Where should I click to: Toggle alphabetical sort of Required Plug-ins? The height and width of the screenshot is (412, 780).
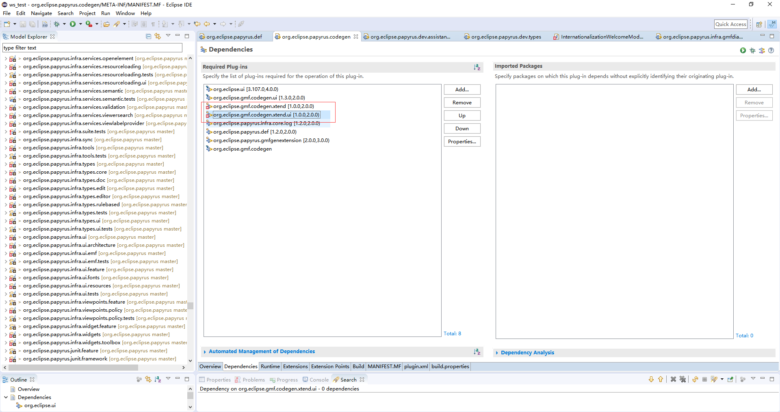(x=477, y=67)
